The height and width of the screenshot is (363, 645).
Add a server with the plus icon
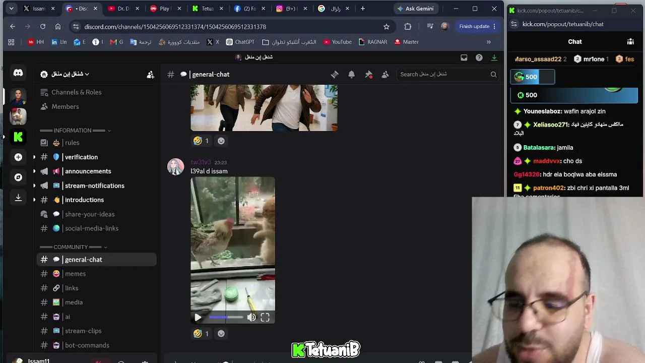pyautogui.click(x=18, y=157)
